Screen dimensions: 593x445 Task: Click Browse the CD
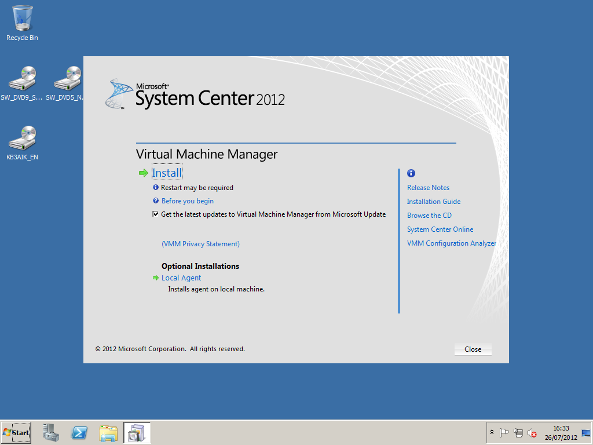(x=429, y=216)
